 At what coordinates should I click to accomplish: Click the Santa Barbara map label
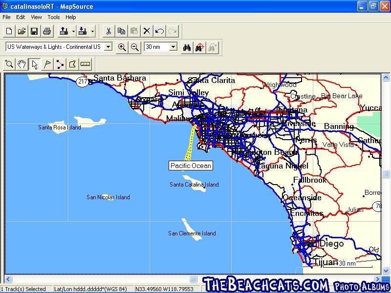(120, 78)
